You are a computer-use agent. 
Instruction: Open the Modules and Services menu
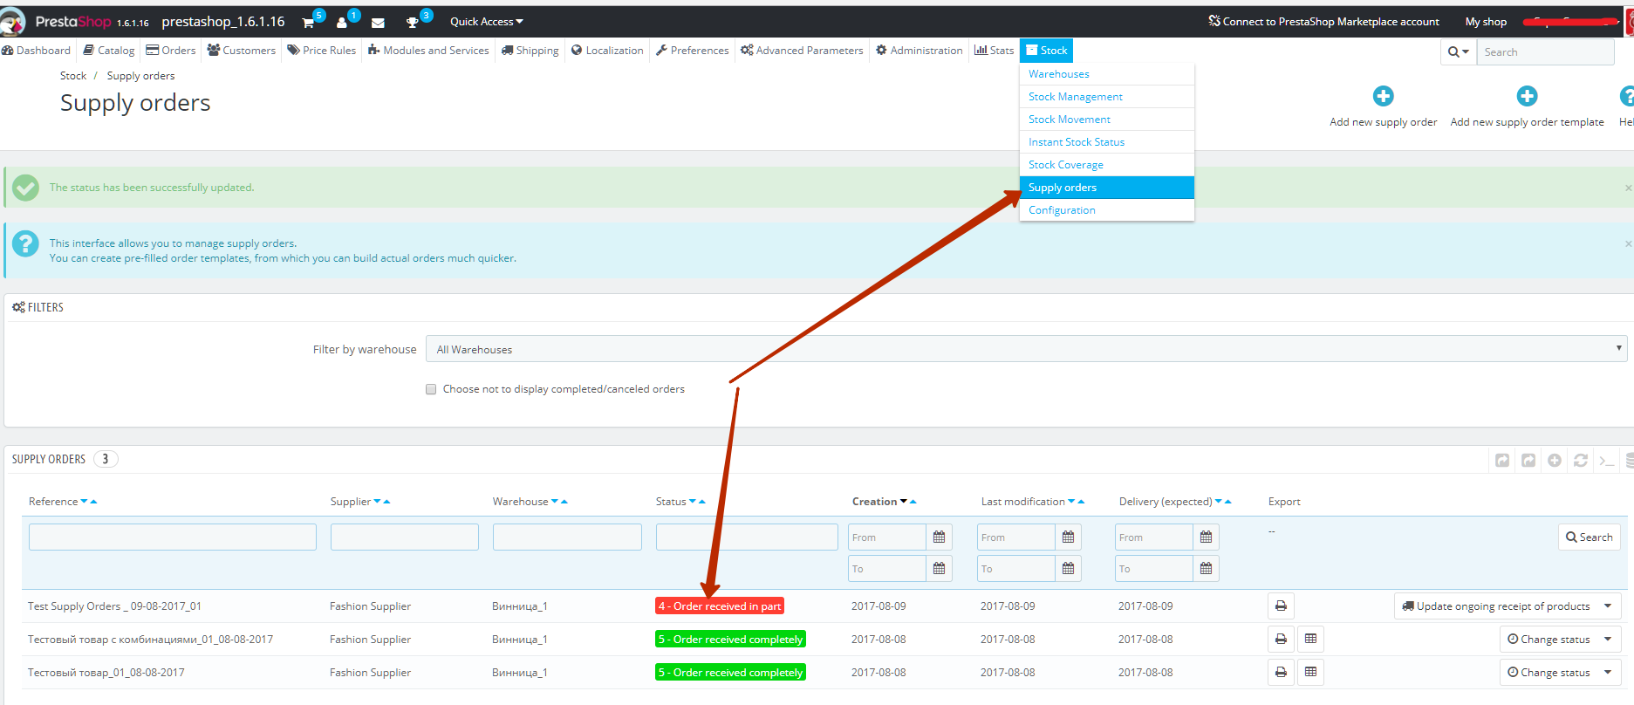point(428,51)
